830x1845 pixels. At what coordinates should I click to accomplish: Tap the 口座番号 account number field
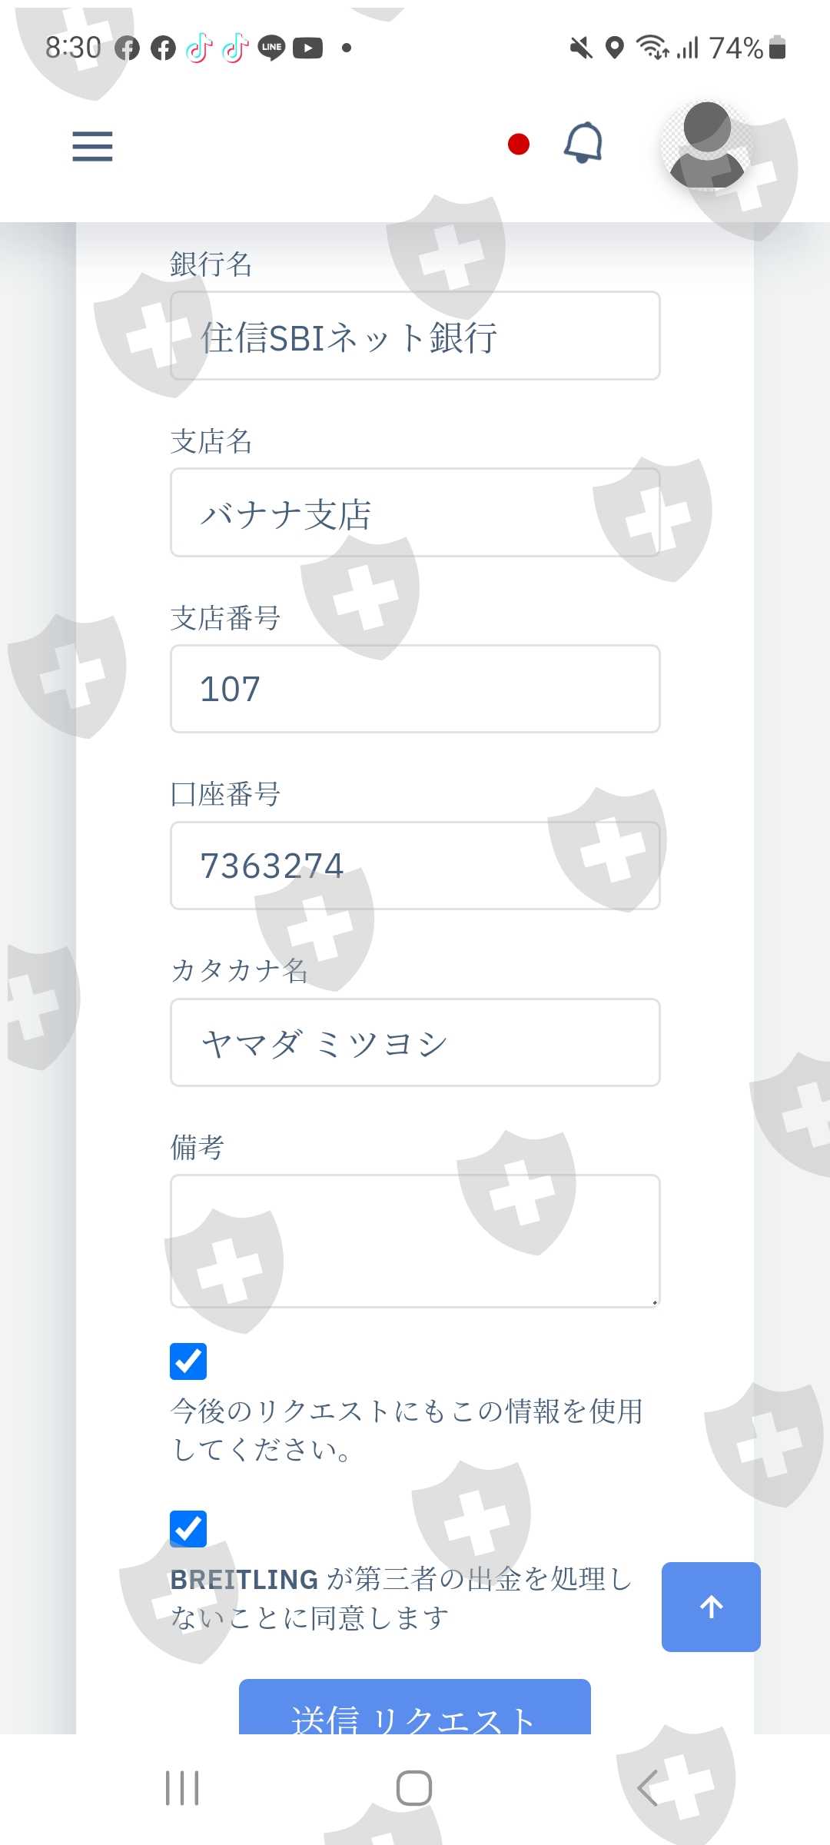point(415,866)
